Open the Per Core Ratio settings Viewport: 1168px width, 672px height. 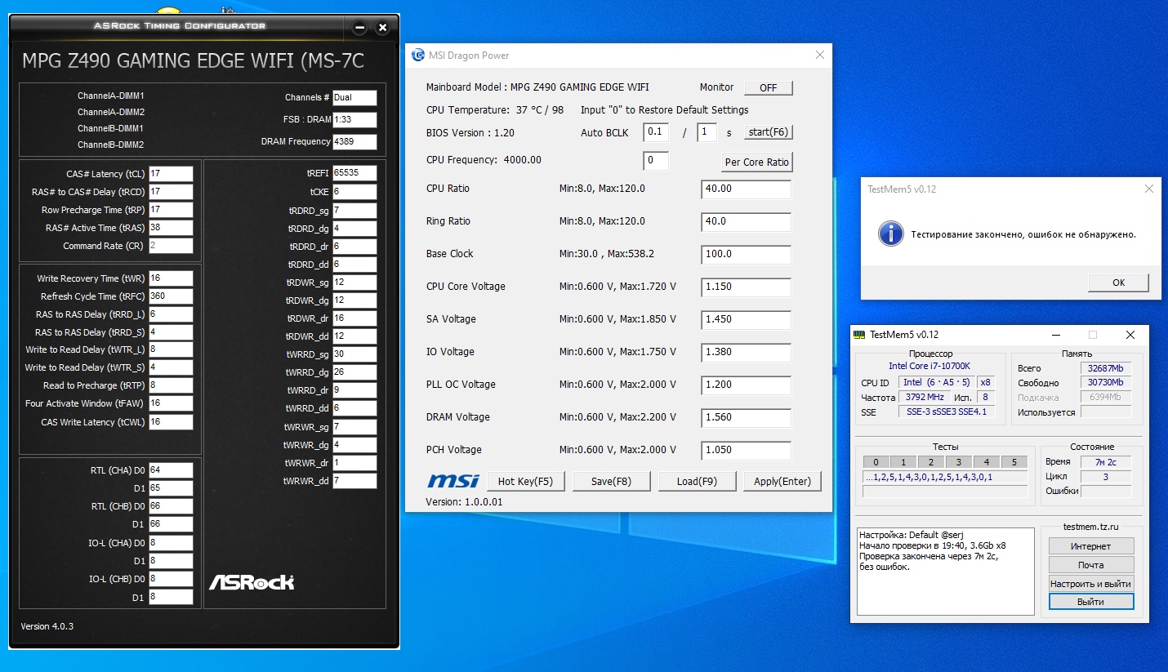(757, 162)
